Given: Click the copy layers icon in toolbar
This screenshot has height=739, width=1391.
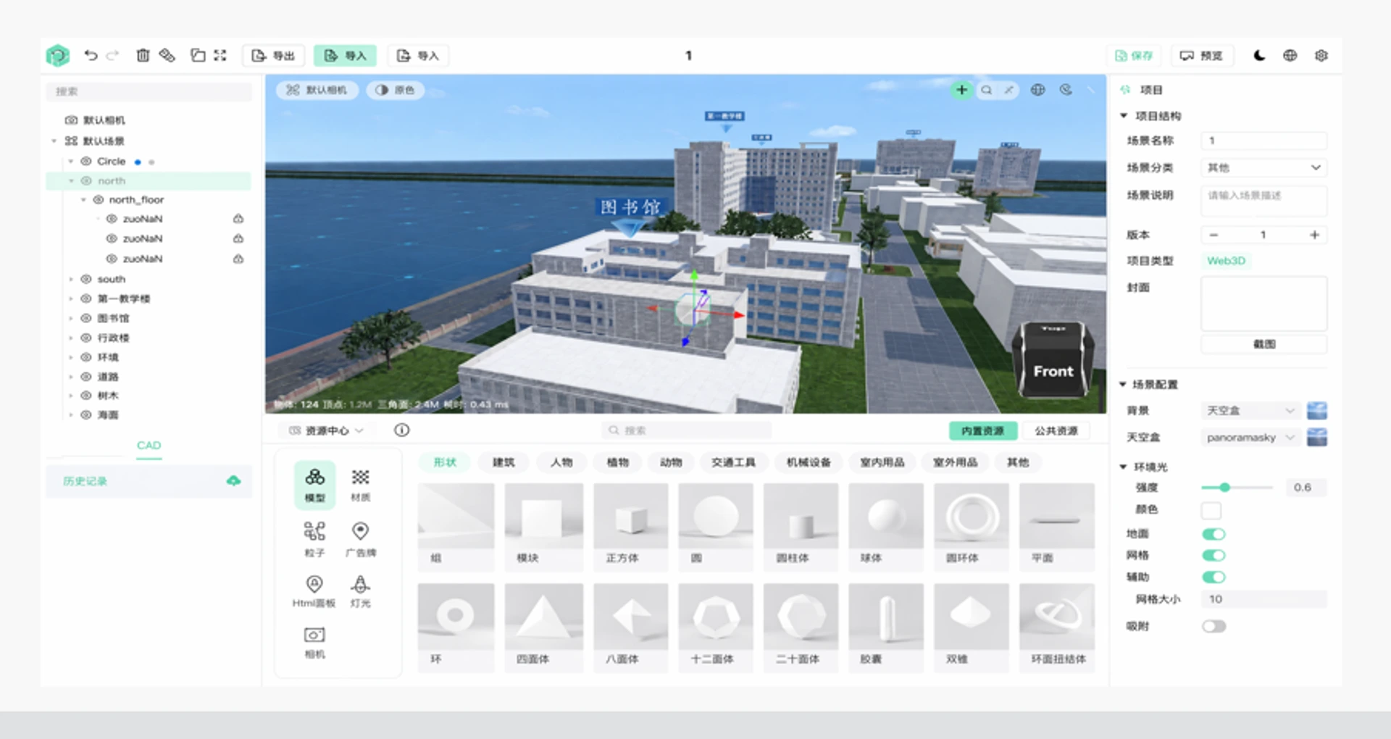Looking at the screenshot, I should tap(198, 55).
